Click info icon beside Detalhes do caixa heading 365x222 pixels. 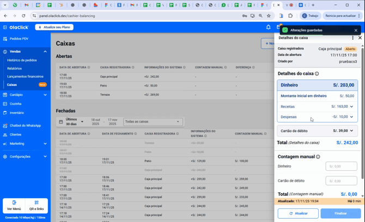click(317, 73)
